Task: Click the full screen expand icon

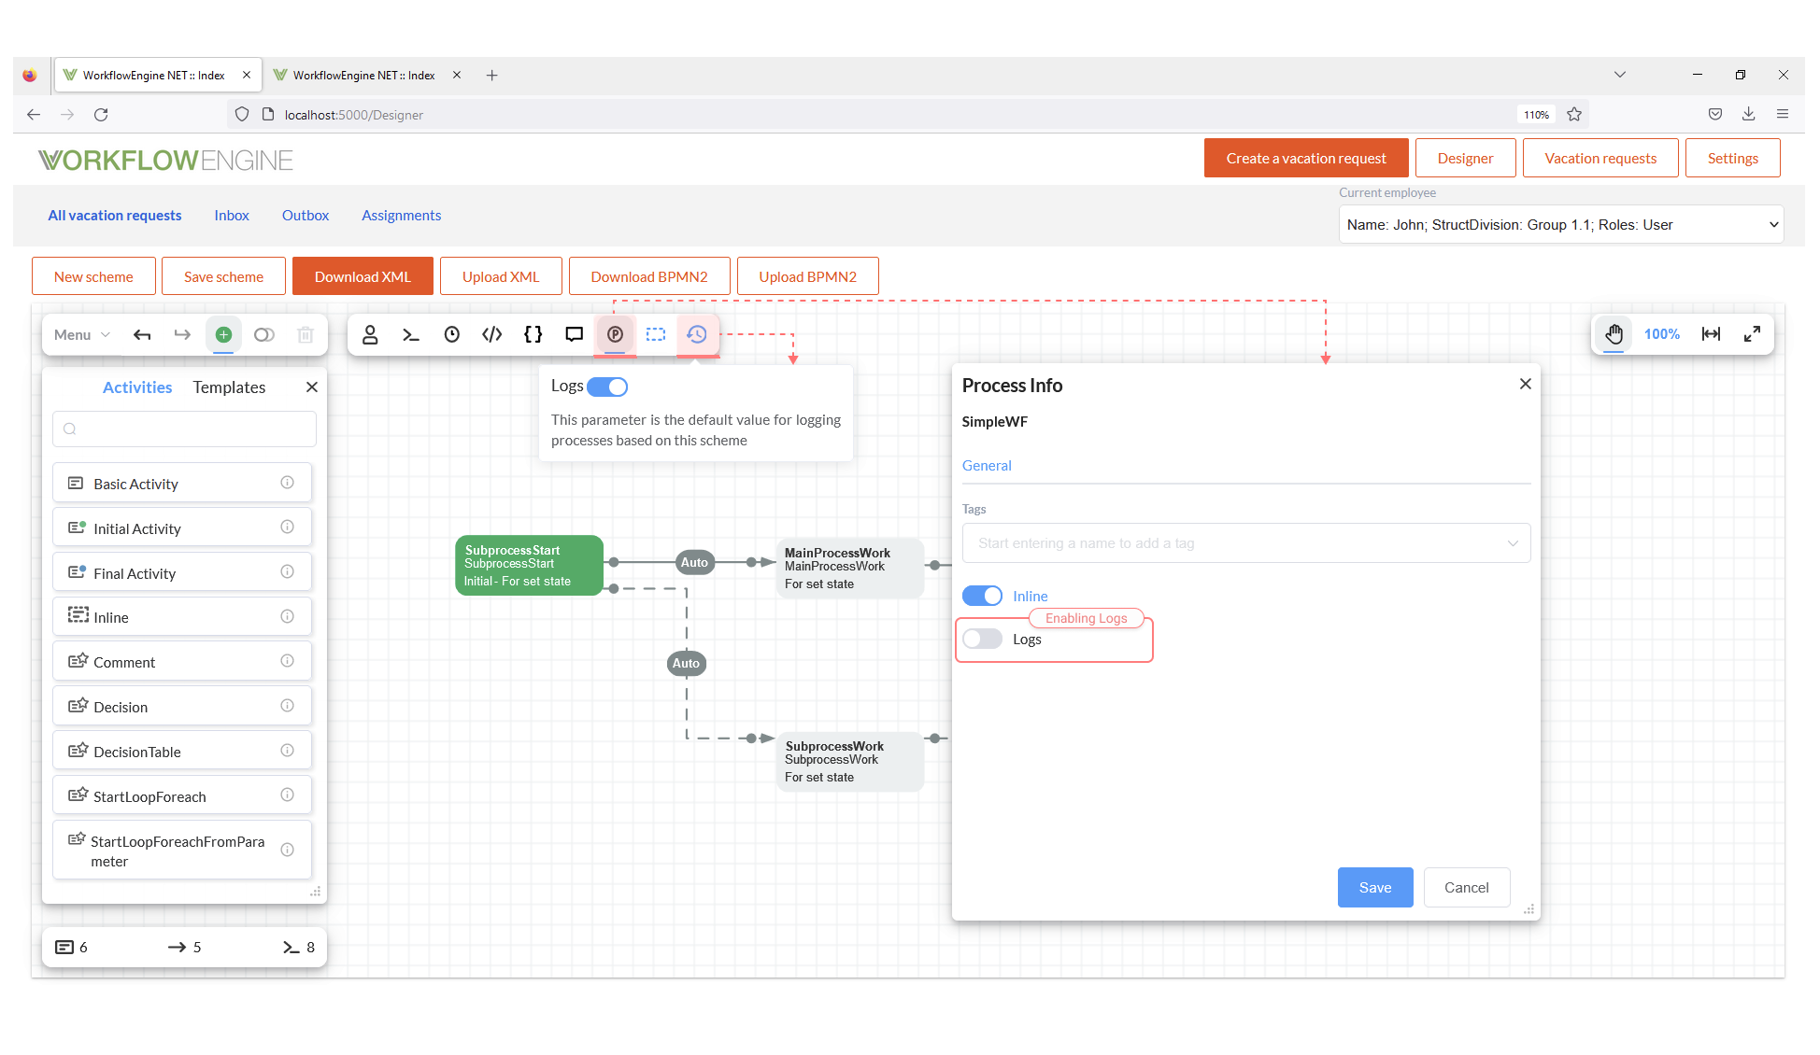Action: tap(1753, 334)
